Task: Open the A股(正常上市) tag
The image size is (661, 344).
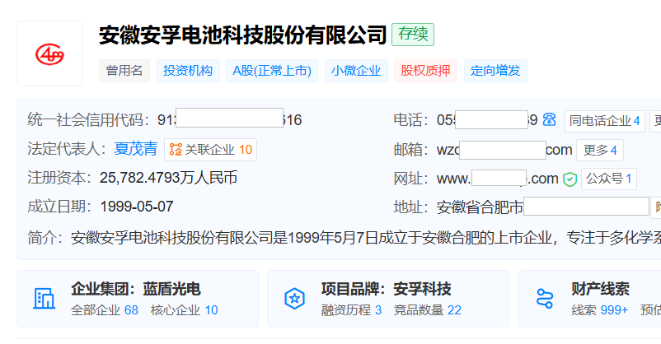Action: [271, 71]
